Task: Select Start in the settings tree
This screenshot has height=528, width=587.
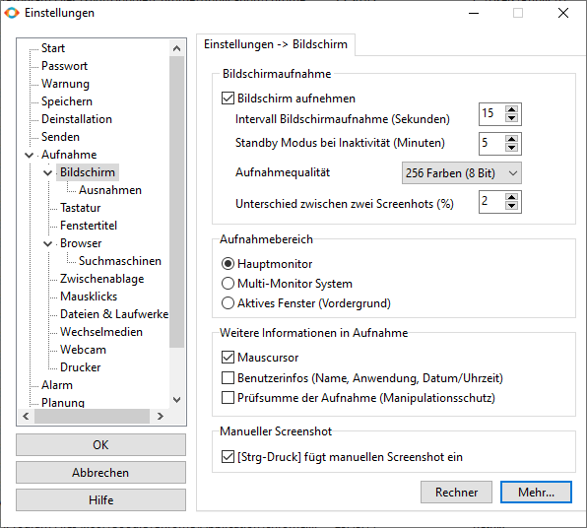Action: coord(53,48)
